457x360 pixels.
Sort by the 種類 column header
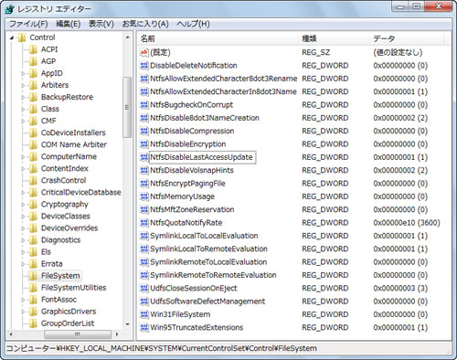click(x=335, y=38)
